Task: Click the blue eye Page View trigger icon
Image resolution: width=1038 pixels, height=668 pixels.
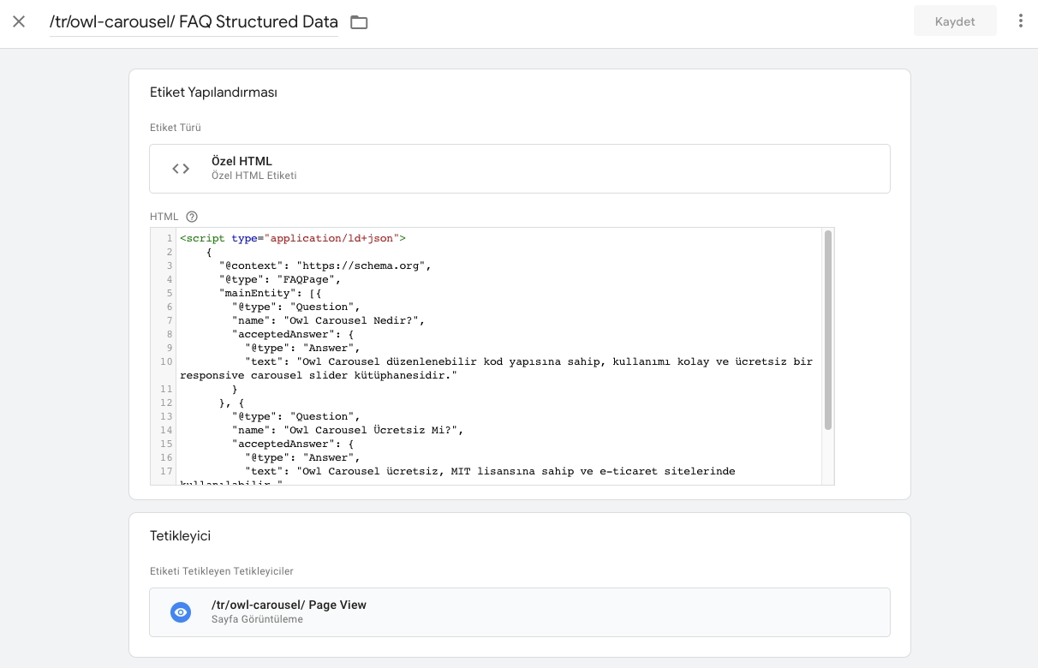Action: click(180, 611)
